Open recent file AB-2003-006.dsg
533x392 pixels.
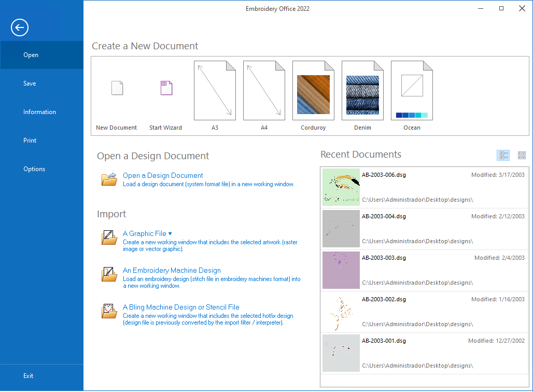pyautogui.click(x=384, y=175)
